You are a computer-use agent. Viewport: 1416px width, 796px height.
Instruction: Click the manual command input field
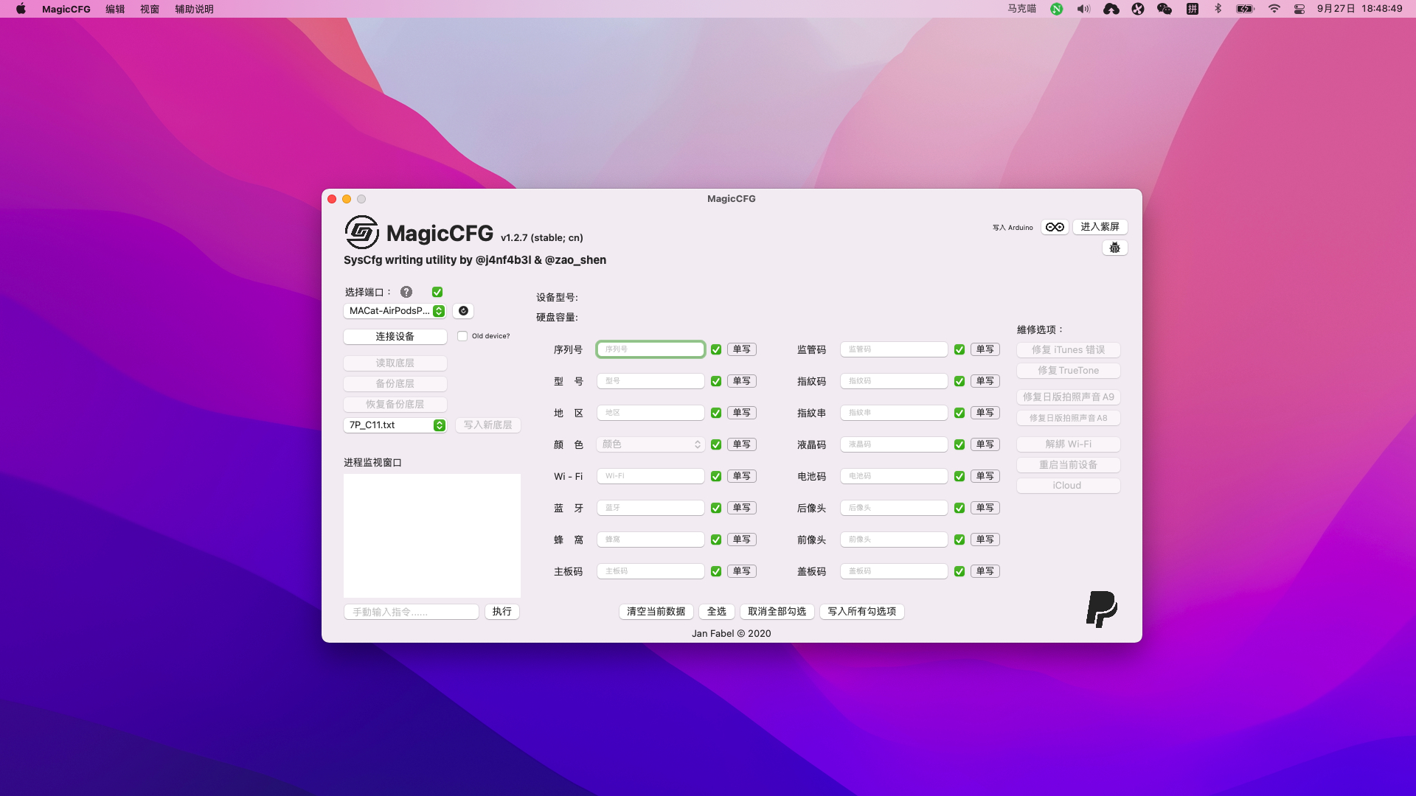pos(412,612)
